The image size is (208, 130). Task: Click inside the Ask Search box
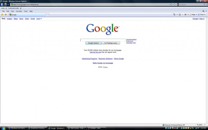click(x=191, y=4)
